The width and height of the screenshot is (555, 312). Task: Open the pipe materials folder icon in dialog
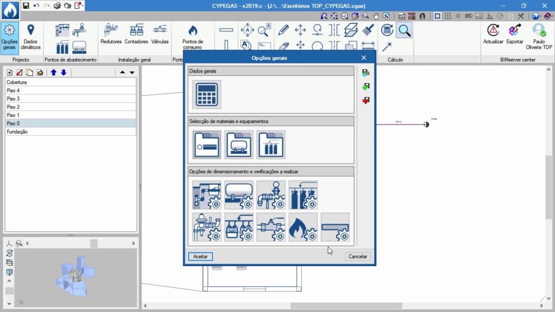click(x=206, y=145)
